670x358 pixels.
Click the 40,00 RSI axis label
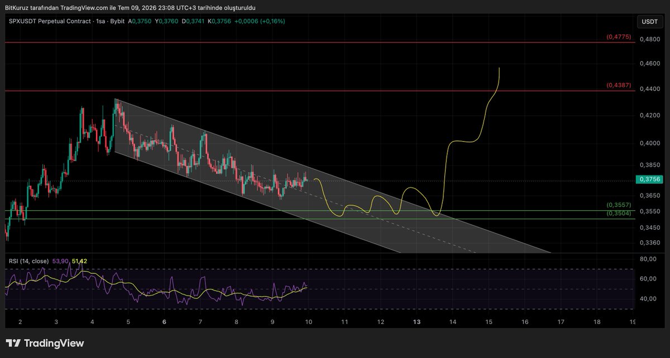(x=648, y=299)
